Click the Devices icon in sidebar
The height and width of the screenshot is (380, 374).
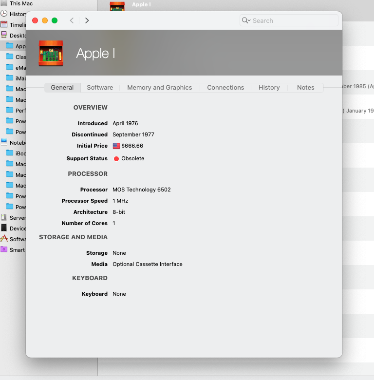click(4, 228)
